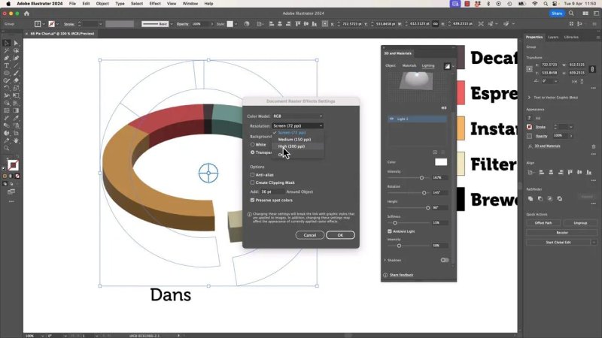Click Share feedback link
602x338 pixels.
pos(401,275)
